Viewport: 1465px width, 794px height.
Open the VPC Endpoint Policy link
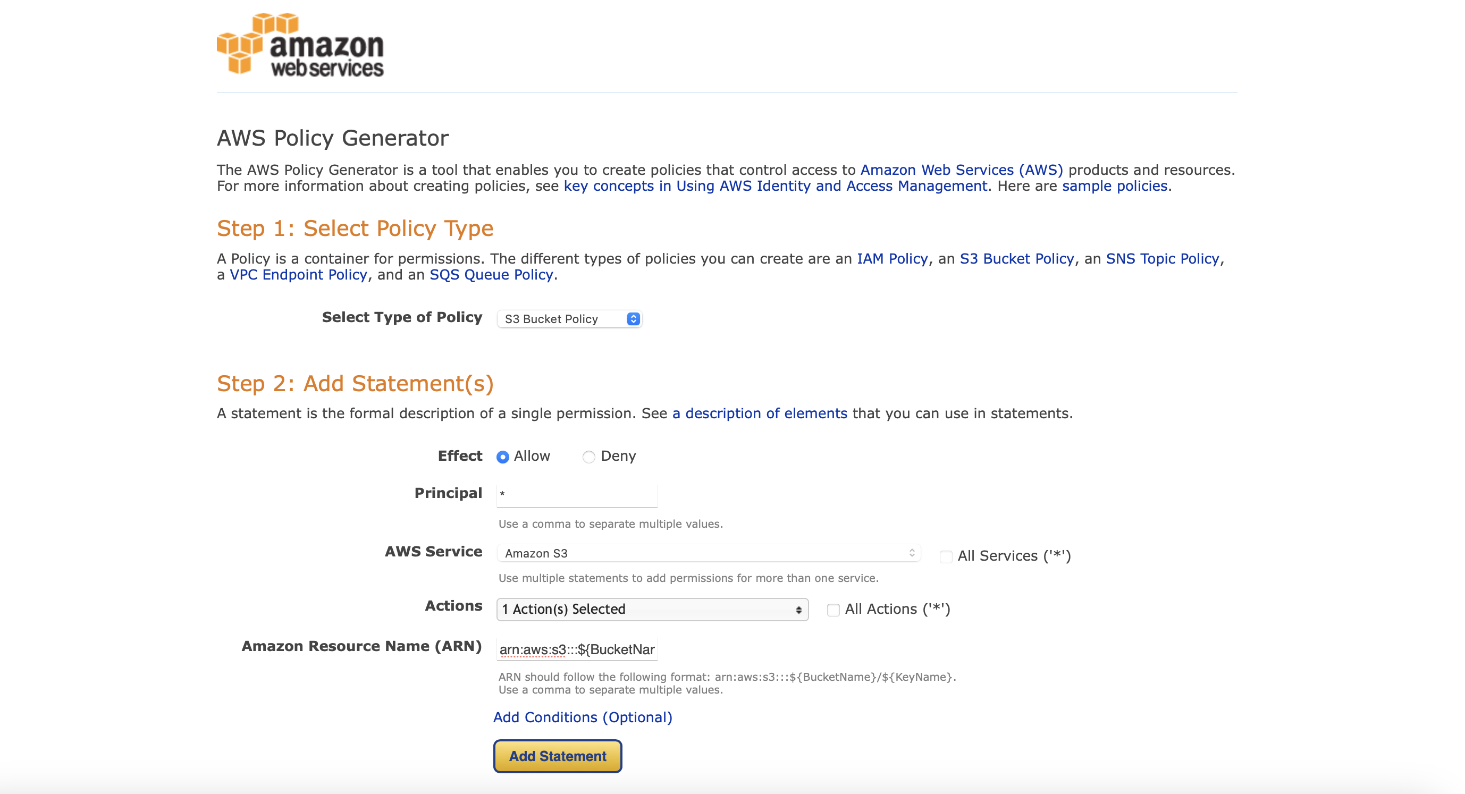click(x=298, y=275)
